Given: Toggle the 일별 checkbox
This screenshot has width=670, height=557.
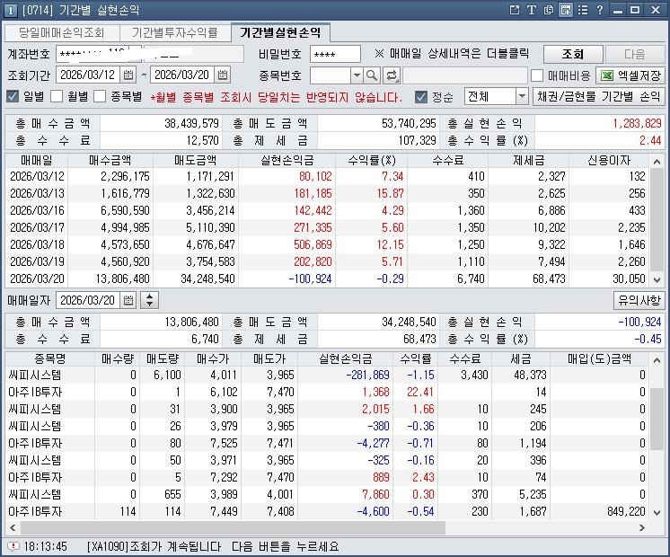Looking at the screenshot, I should tap(13, 97).
